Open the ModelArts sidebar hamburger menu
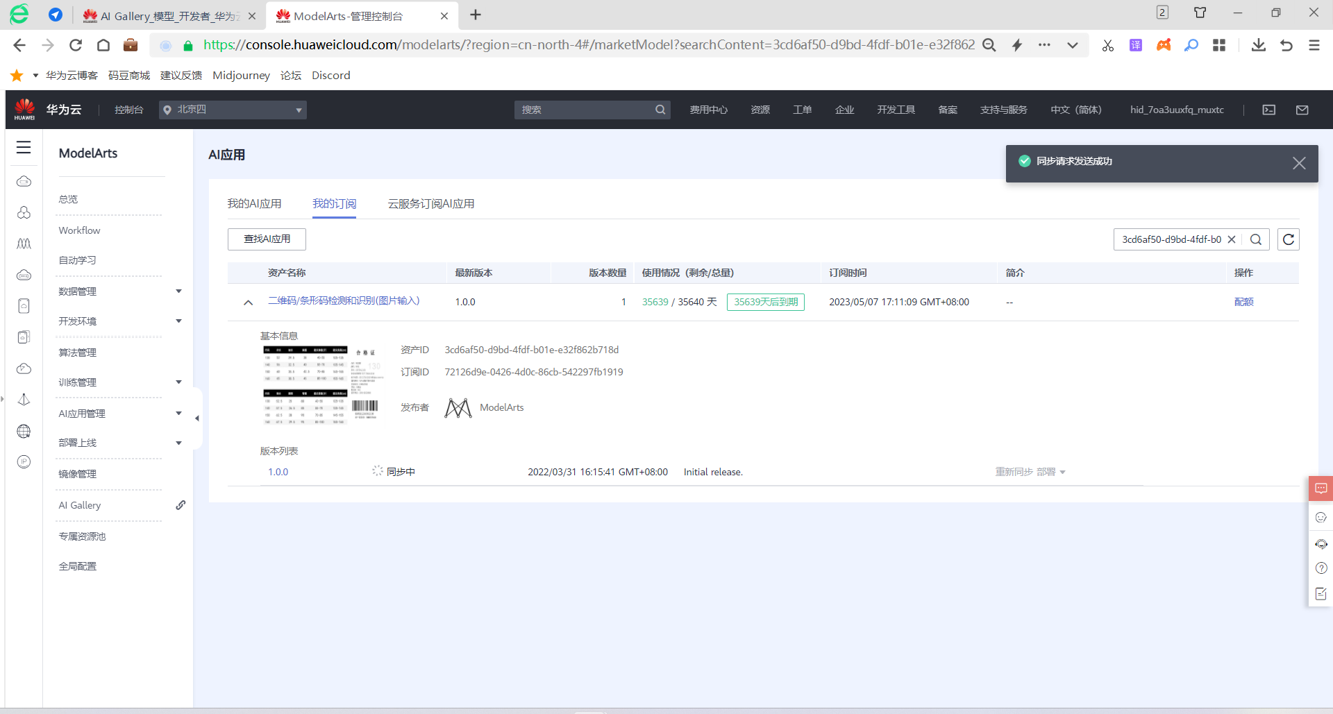Viewport: 1333px width, 714px height. point(24,147)
